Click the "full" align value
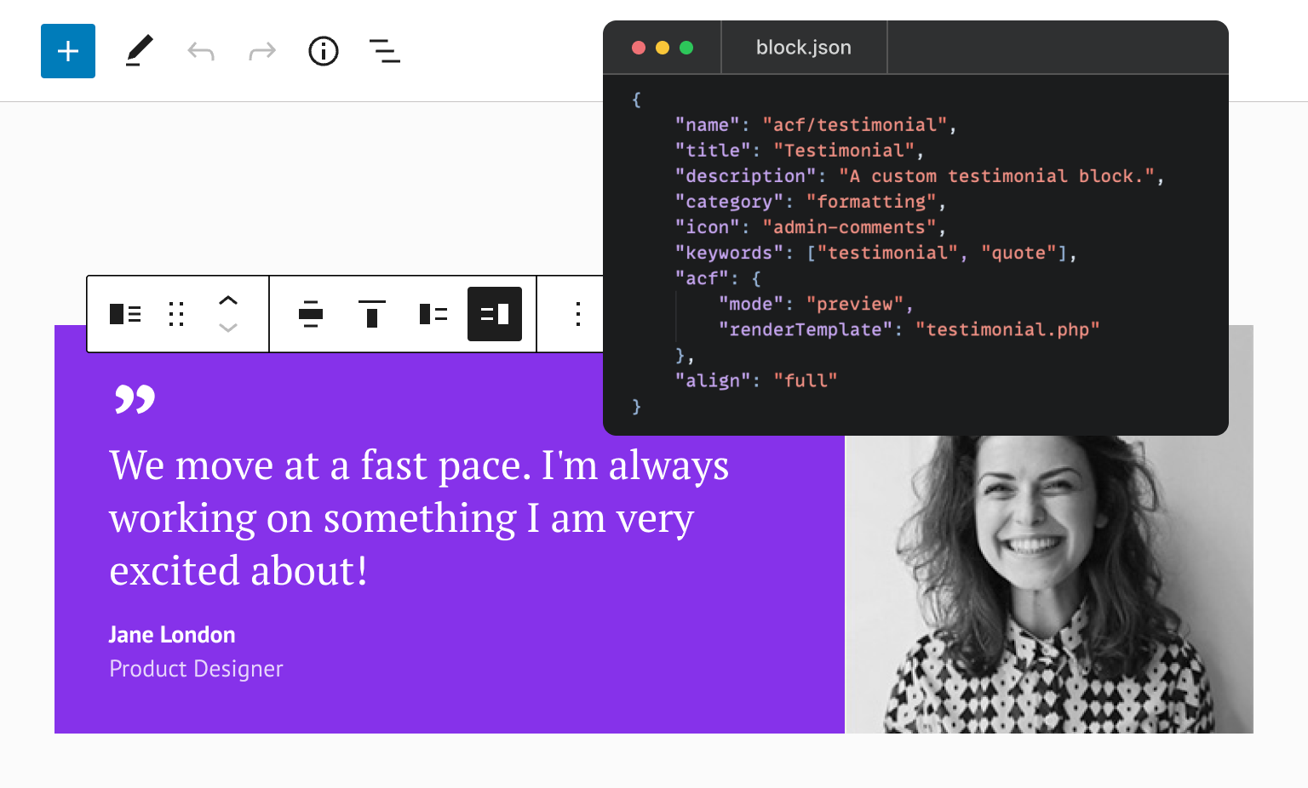The image size is (1308, 788). 806,380
